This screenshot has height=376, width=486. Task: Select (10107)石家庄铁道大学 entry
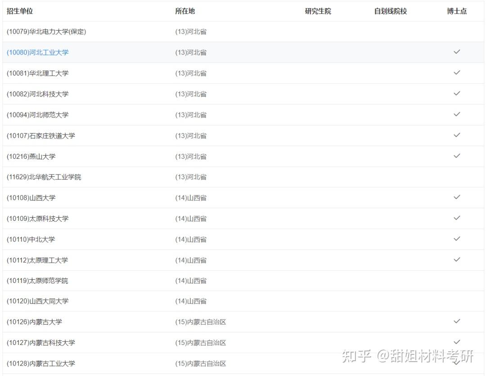(x=41, y=136)
